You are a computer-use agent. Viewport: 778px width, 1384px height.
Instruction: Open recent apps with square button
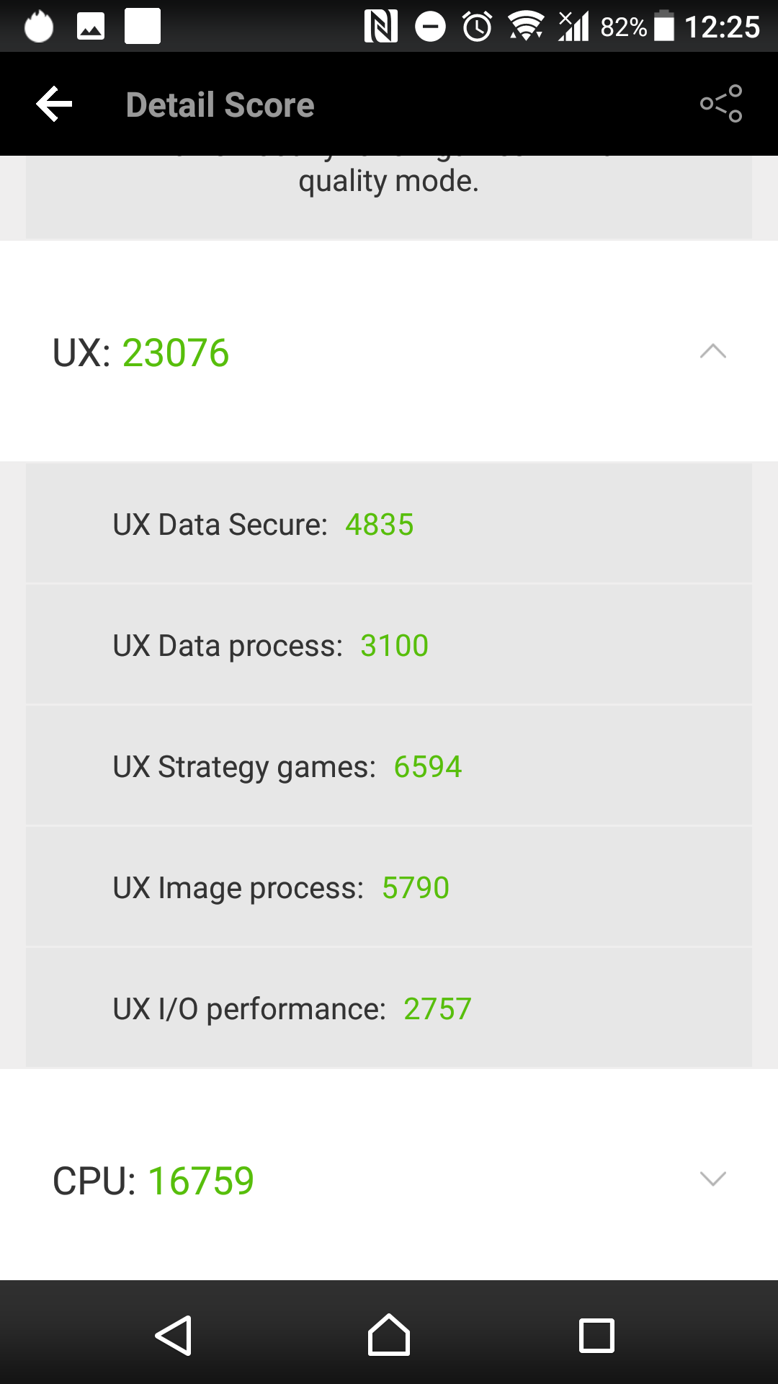(x=596, y=1336)
